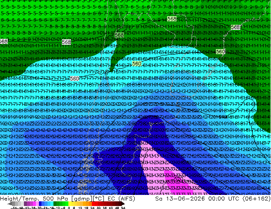Click the grey left arrow end of the legend
Image resolution: width=271 pixels, height=209 pixels.
tap(10, 203)
